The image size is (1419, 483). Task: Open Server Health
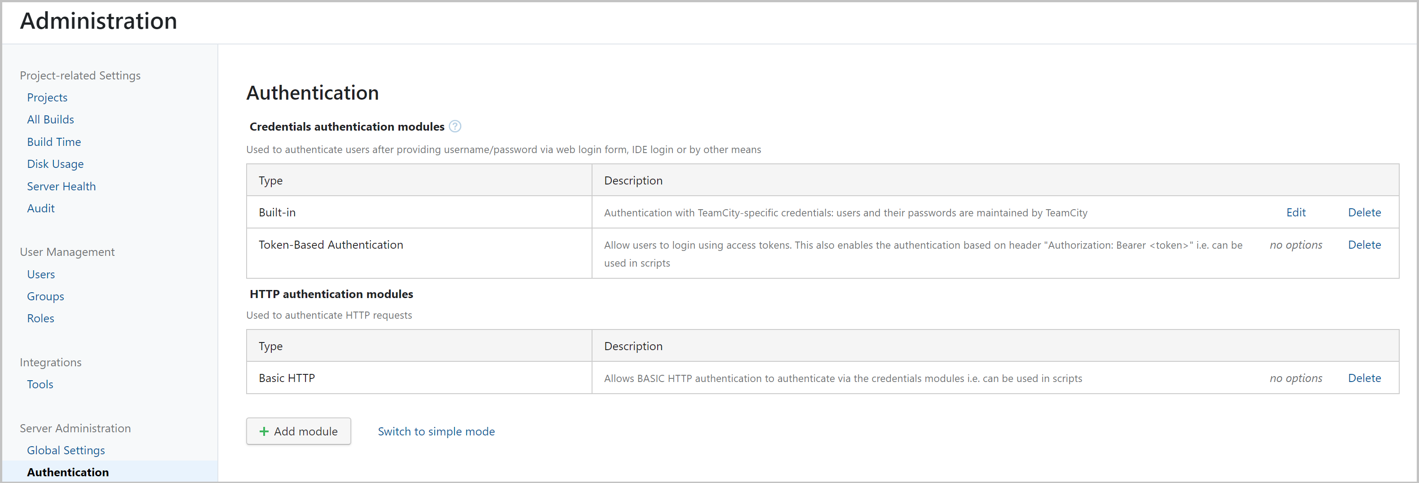click(61, 186)
